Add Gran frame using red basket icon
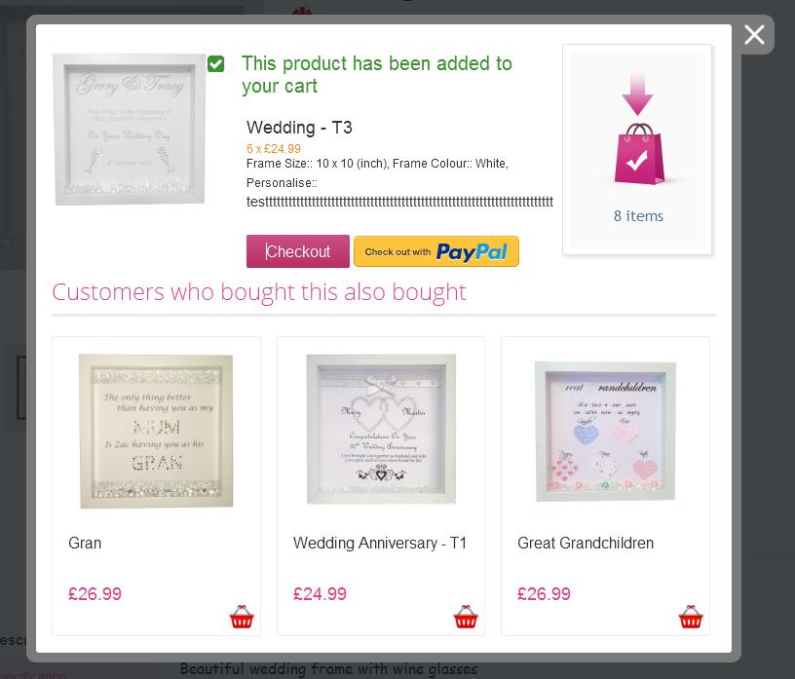795x679 pixels. tap(242, 617)
